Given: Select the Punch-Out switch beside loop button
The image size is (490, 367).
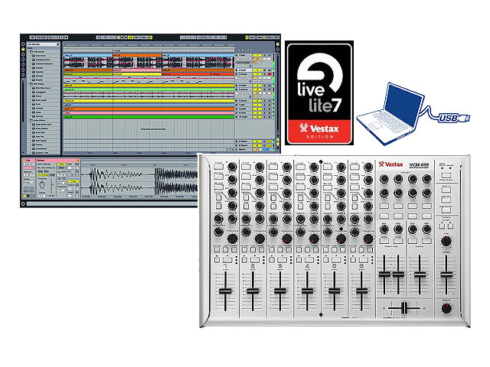Looking at the screenshot, I should pos(207,37).
